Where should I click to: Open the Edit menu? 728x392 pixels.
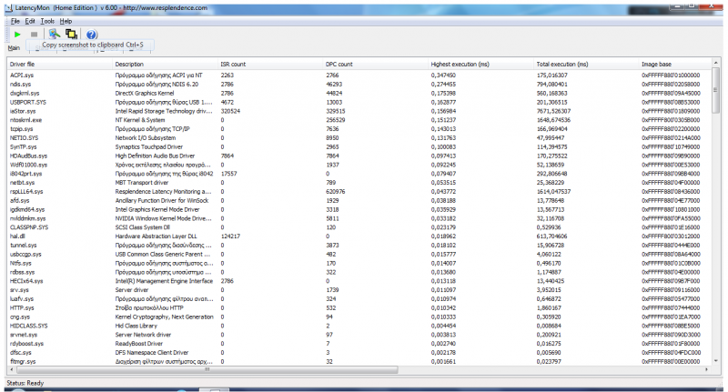pos(31,20)
